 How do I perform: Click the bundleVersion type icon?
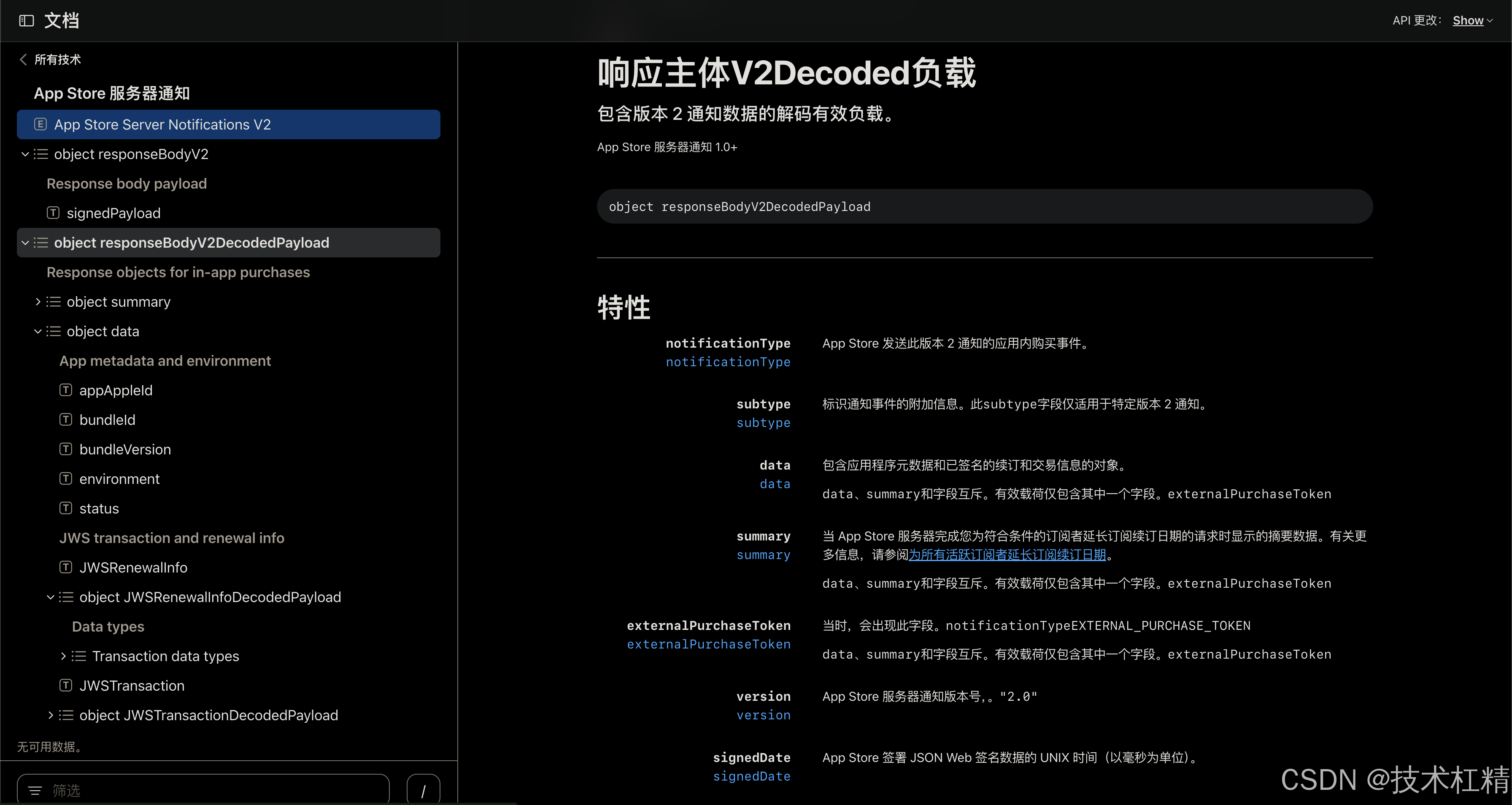pos(66,449)
